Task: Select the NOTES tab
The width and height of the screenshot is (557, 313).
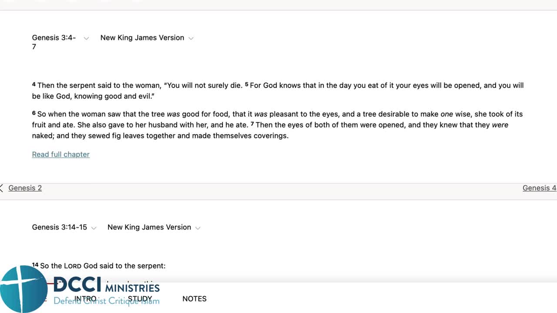Action: pos(194,299)
